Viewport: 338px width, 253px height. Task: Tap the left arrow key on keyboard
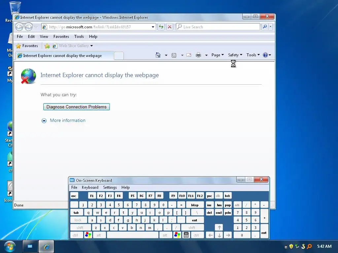tap(210, 235)
